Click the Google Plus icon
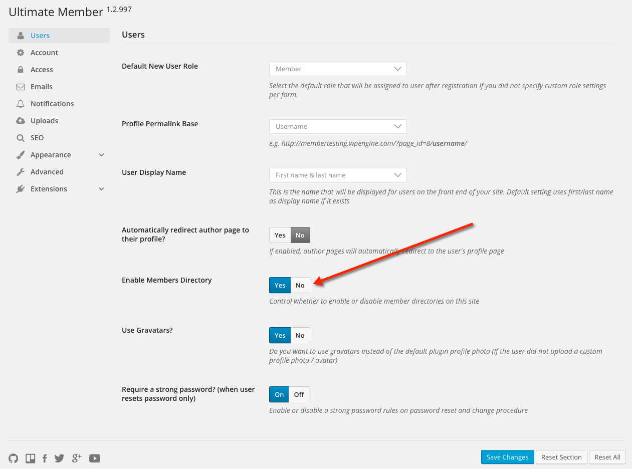Image resolution: width=632 pixels, height=469 pixels. click(77, 458)
